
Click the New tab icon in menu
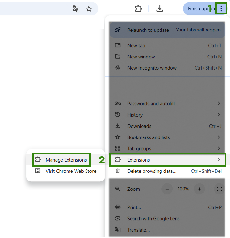[118, 45]
